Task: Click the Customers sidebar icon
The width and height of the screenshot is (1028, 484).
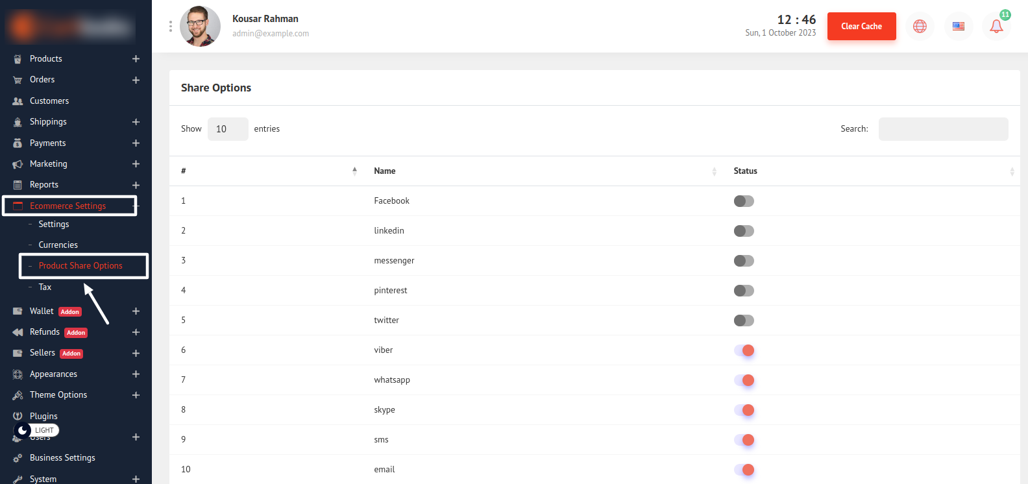Action: (18, 101)
